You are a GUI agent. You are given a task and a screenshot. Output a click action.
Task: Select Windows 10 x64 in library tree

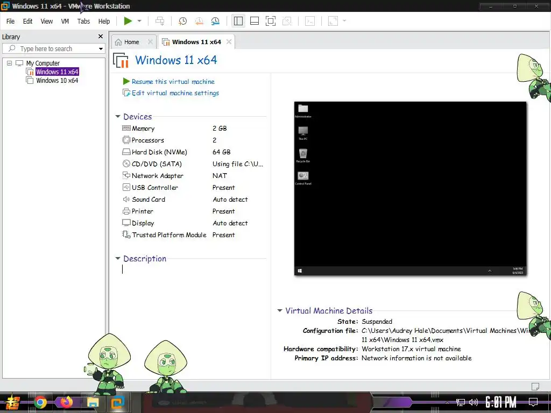tap(57, 81)
